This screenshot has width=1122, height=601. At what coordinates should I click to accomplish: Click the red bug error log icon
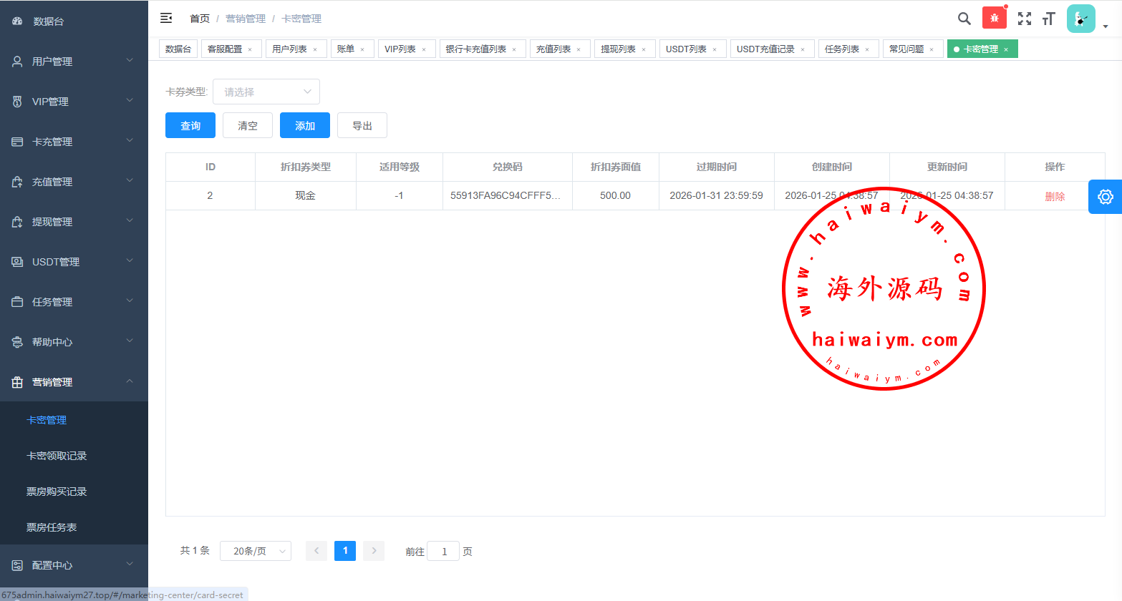[x=994, y=19]
